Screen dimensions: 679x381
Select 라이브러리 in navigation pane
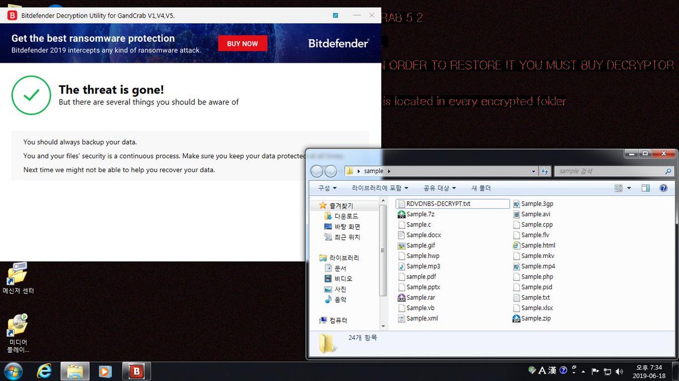pos(339,258)
